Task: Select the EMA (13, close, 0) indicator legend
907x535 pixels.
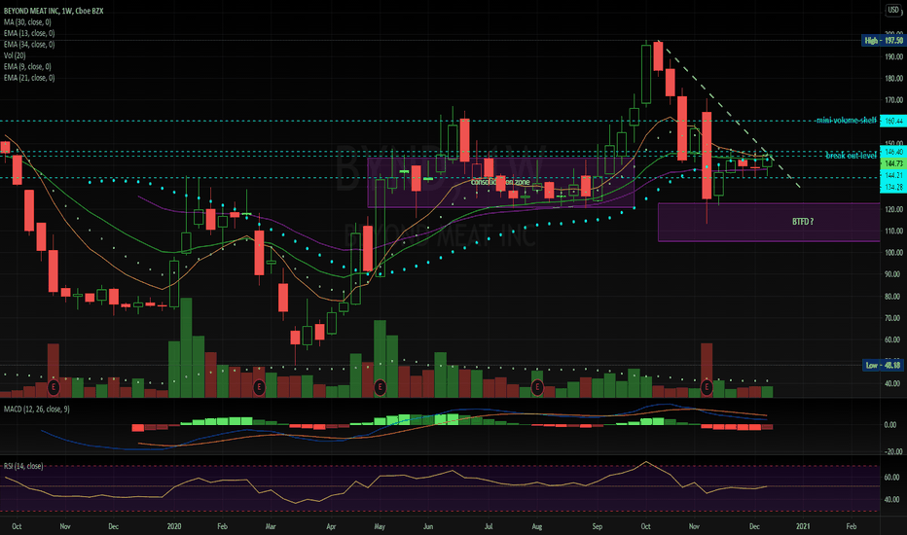Action: (x=29, y=33)
